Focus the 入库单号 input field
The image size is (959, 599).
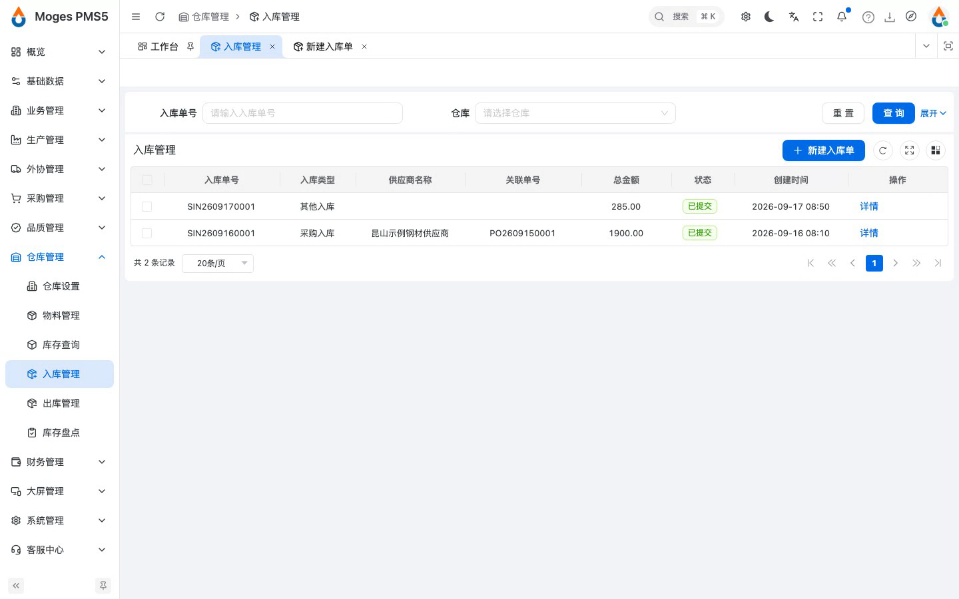pos(302,113)
